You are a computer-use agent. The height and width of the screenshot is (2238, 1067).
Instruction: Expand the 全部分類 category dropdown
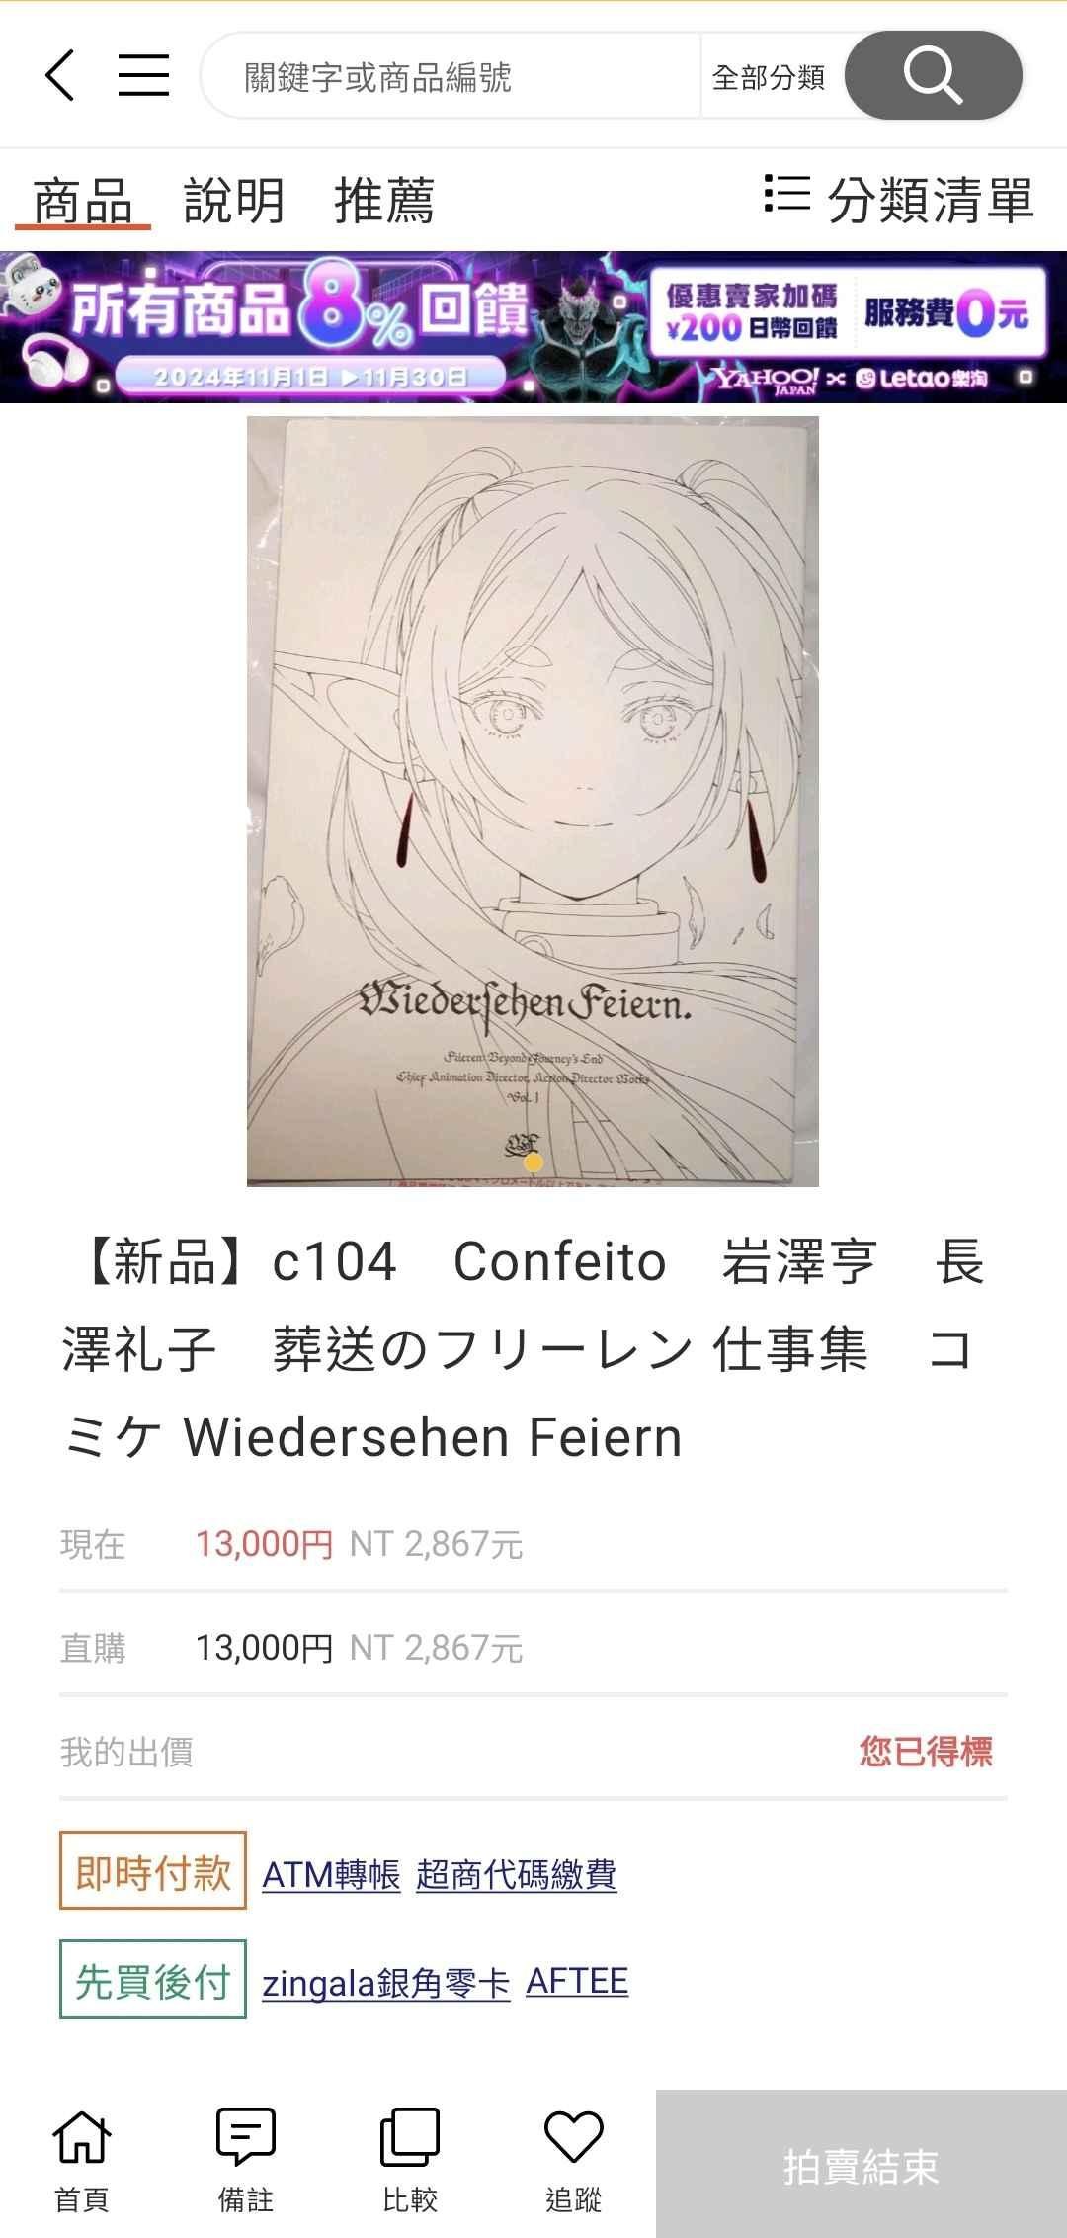pyautogui.click(x=769, y=77)
